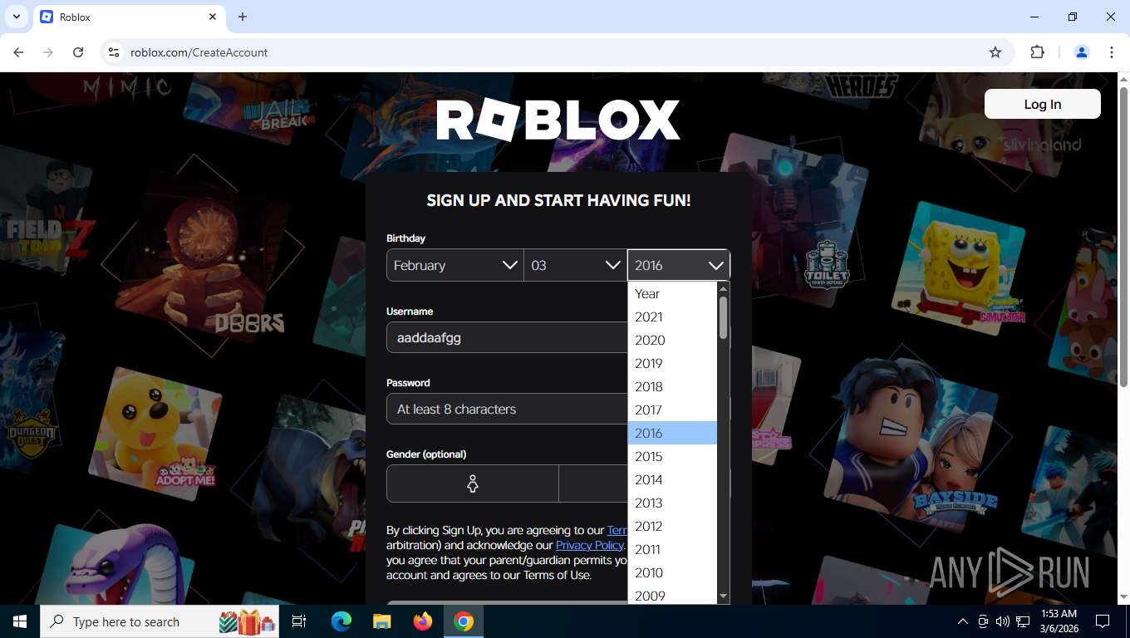The height and width of the screenshot is (638, 1130).
Task: Select year 2021 in list
Action: tap(672, 317)
